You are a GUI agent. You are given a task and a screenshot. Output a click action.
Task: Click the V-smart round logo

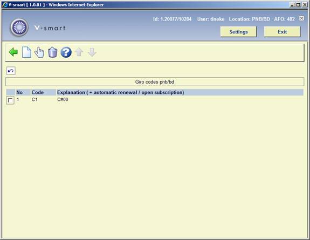pos(19,28)
